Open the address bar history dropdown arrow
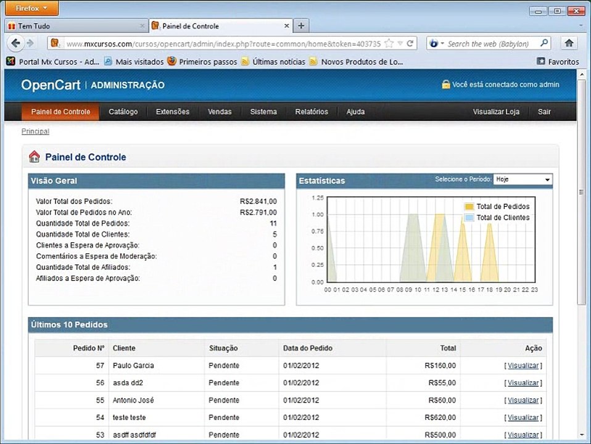 pos(400,43)
